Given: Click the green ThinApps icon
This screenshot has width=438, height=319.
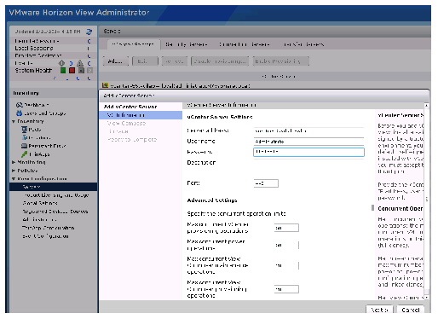Looking at the screenshot, I should tap(25, 154).
